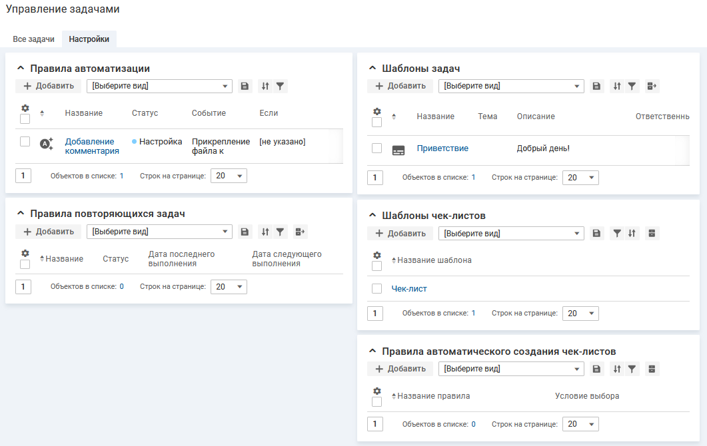Screen dimensions: 707x446
Task: Sort by Название шаблона column header
Action: click(x=434, y=260)
